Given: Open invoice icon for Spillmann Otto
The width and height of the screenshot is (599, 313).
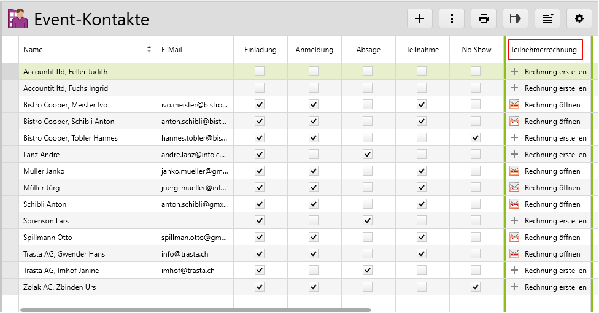Looking at the screenshot, I should pos(514,238).
